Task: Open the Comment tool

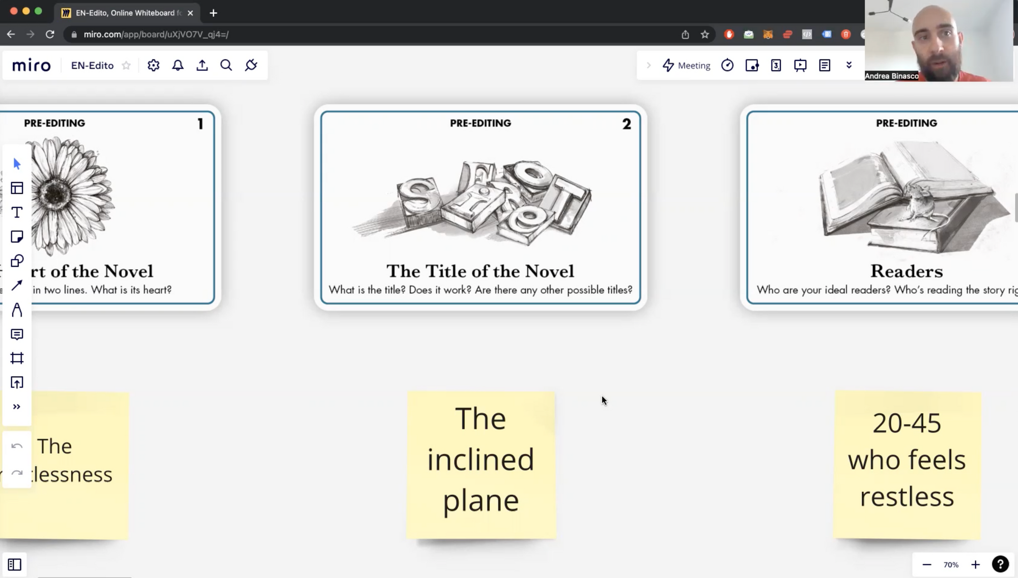Action: pos(17,334)
